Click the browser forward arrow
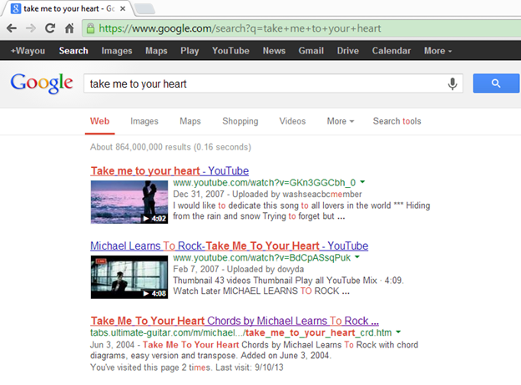The image size is (521, 385). pyautogui.click(x=31, y=28)
